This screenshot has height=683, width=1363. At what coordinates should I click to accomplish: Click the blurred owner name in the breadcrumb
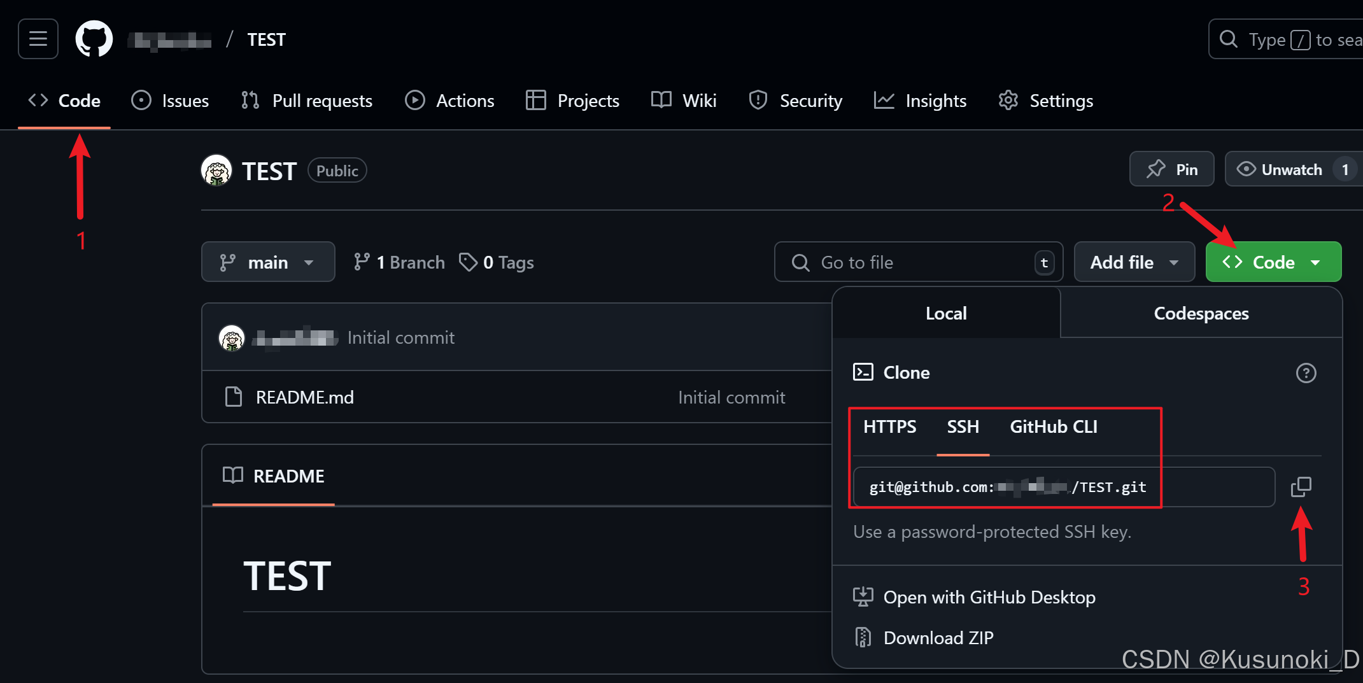click(169, 41)
